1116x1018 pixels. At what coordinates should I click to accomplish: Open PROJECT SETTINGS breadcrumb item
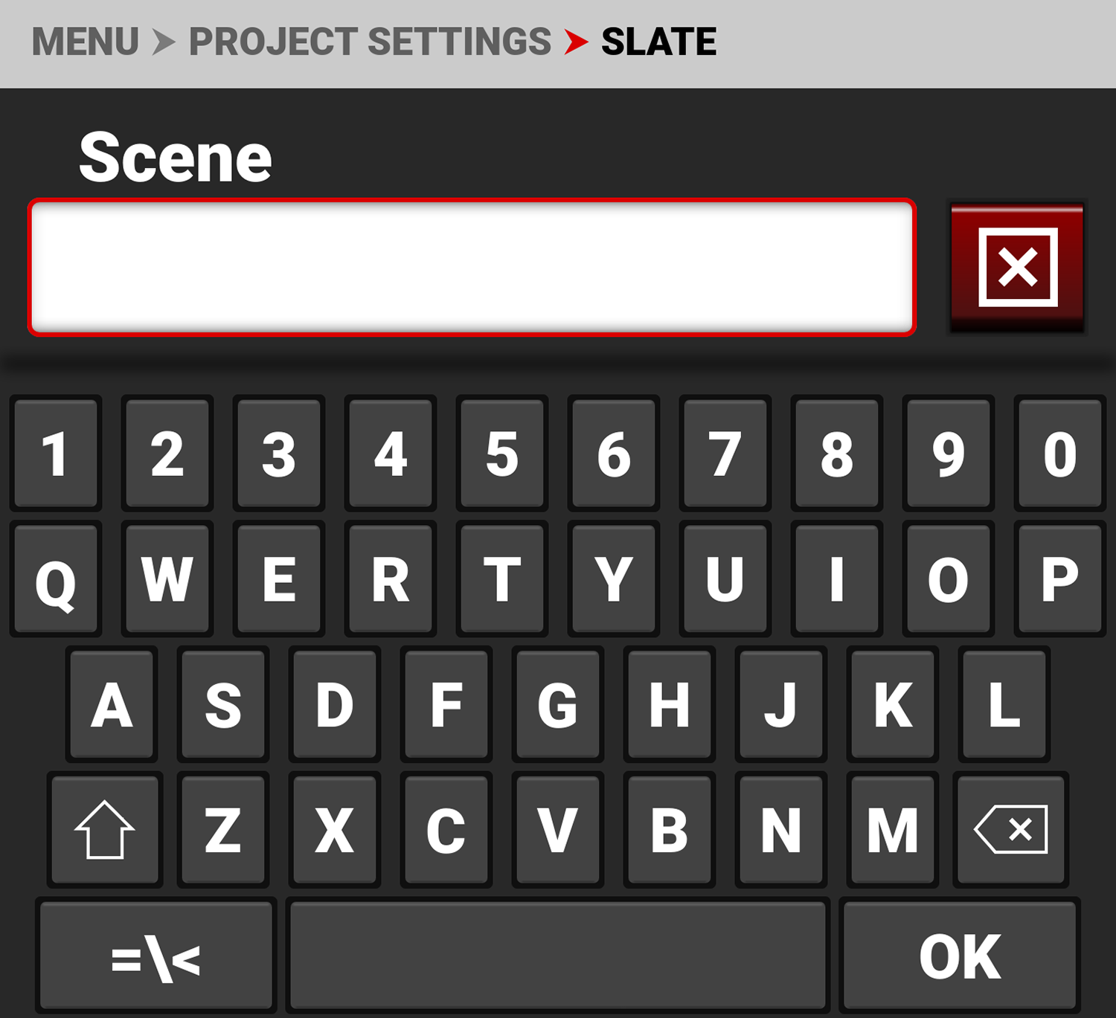(x=370, y=42)
